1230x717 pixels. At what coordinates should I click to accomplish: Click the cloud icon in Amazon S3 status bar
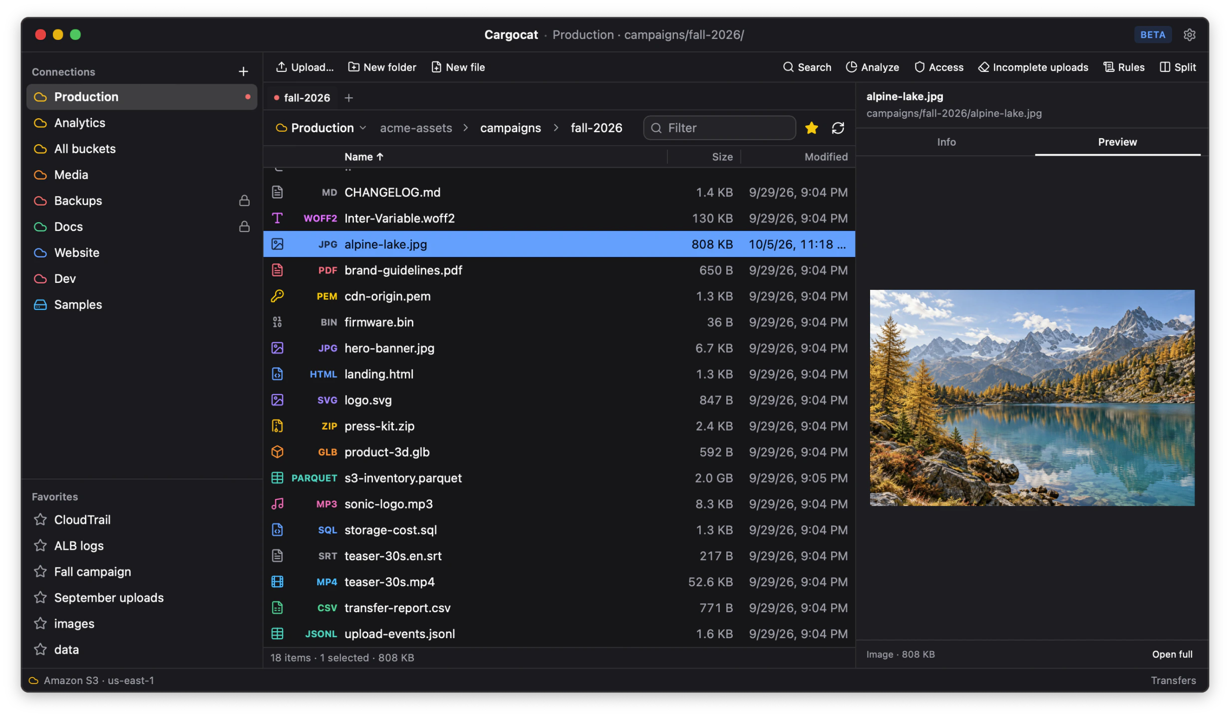tap(33, 681)
